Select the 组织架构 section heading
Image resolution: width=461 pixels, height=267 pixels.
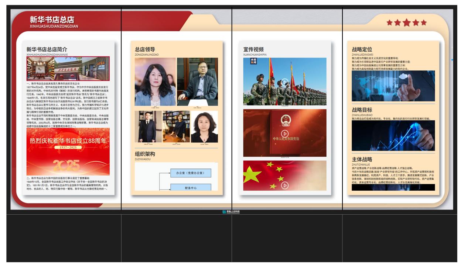(145, 154)
